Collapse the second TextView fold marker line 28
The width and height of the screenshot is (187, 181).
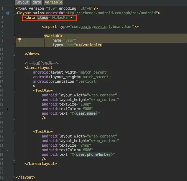click(x=14, y=132)
